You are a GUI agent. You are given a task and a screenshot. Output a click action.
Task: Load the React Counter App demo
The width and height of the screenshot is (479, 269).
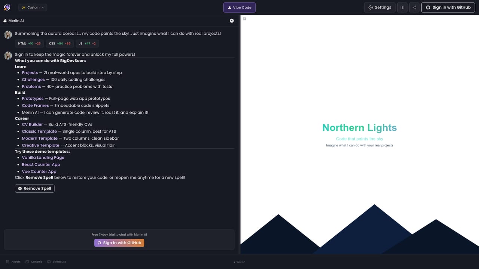pos(41,164)
